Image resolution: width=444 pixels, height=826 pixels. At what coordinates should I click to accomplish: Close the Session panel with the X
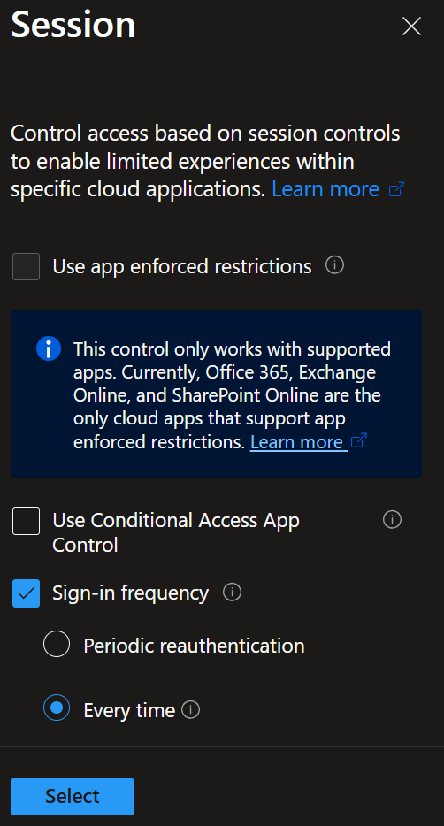411,26
